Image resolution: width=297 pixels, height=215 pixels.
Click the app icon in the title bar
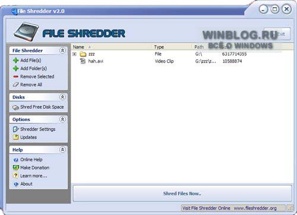click(14, 11)
